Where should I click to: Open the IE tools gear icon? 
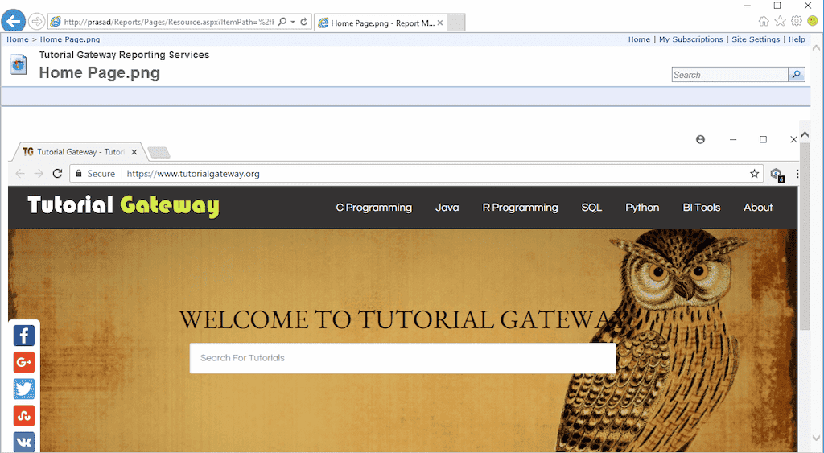[797, 21]
